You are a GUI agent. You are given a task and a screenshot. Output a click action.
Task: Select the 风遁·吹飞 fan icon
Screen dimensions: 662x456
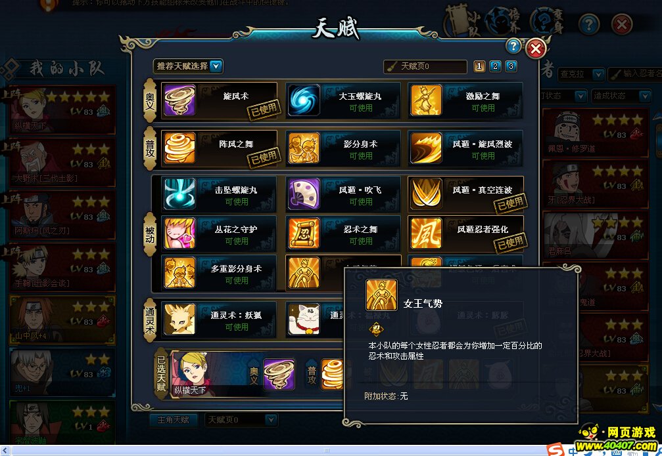tap(304, 194)
